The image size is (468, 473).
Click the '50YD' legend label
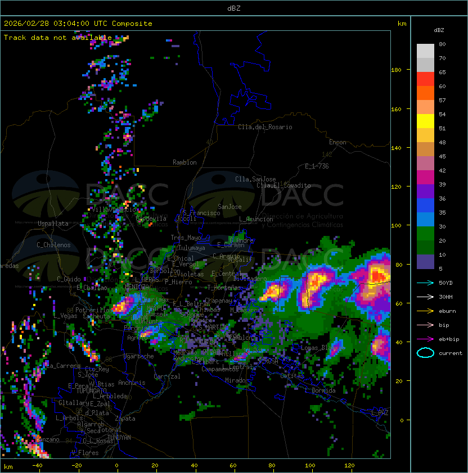click(445, 283)
